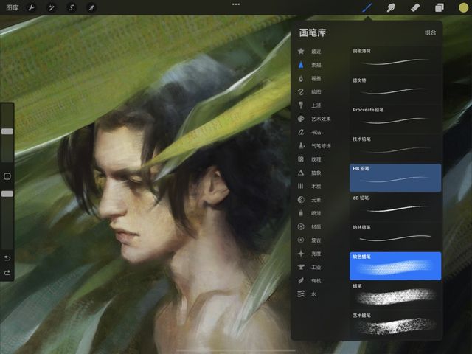
Task: Click the brush size slider handle
Action: click(x=7, y=131)
